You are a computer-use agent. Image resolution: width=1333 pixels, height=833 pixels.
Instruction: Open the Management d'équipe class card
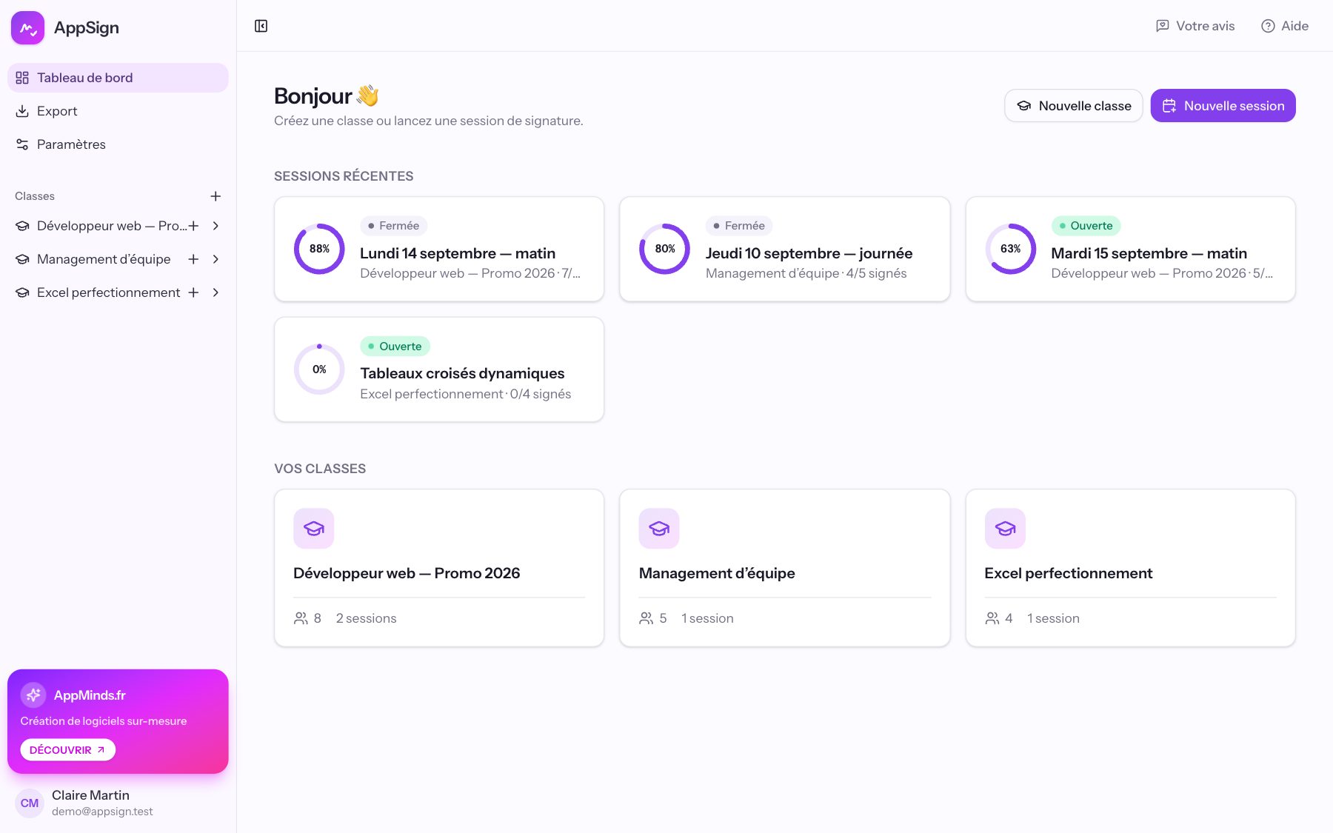[785, 568]
